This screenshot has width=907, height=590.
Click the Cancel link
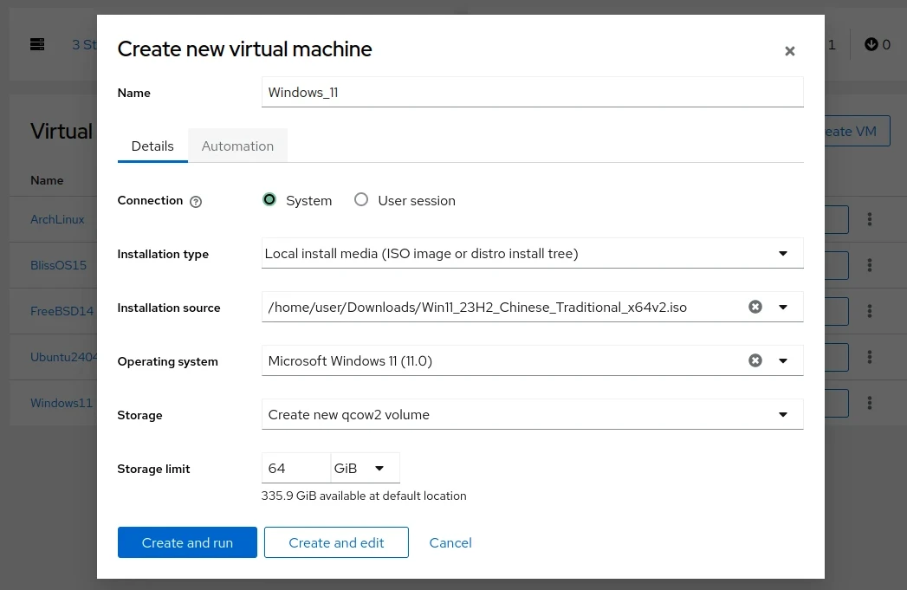coord(450,542)
